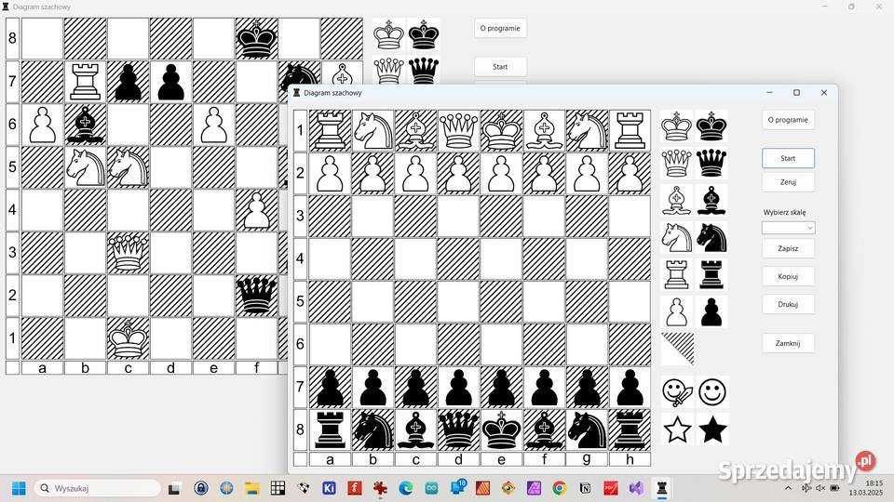Open 'O programie' in back window
The width and height of the screenshot is (894, 502).
500,28
